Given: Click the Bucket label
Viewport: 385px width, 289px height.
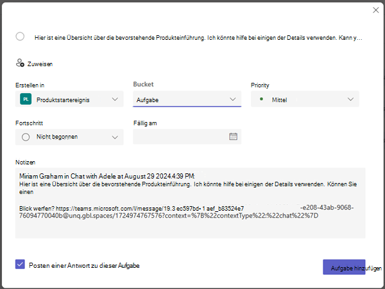Looking at the screenshot, I should (143, 84).
